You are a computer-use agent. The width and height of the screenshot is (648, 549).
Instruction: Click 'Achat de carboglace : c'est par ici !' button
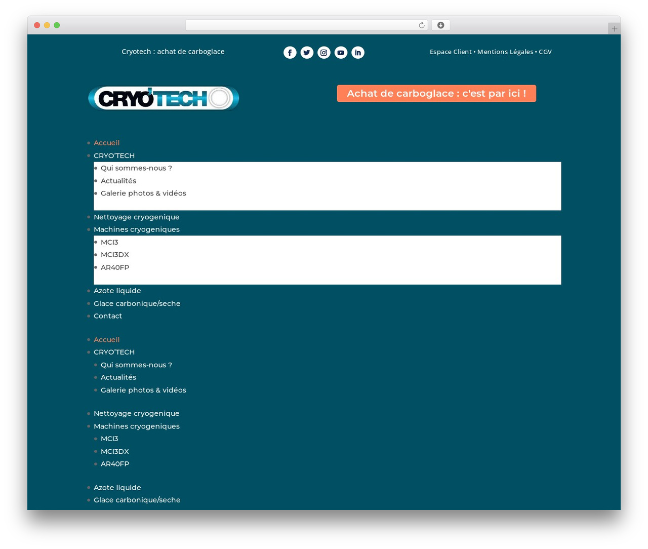pos(436,93)
